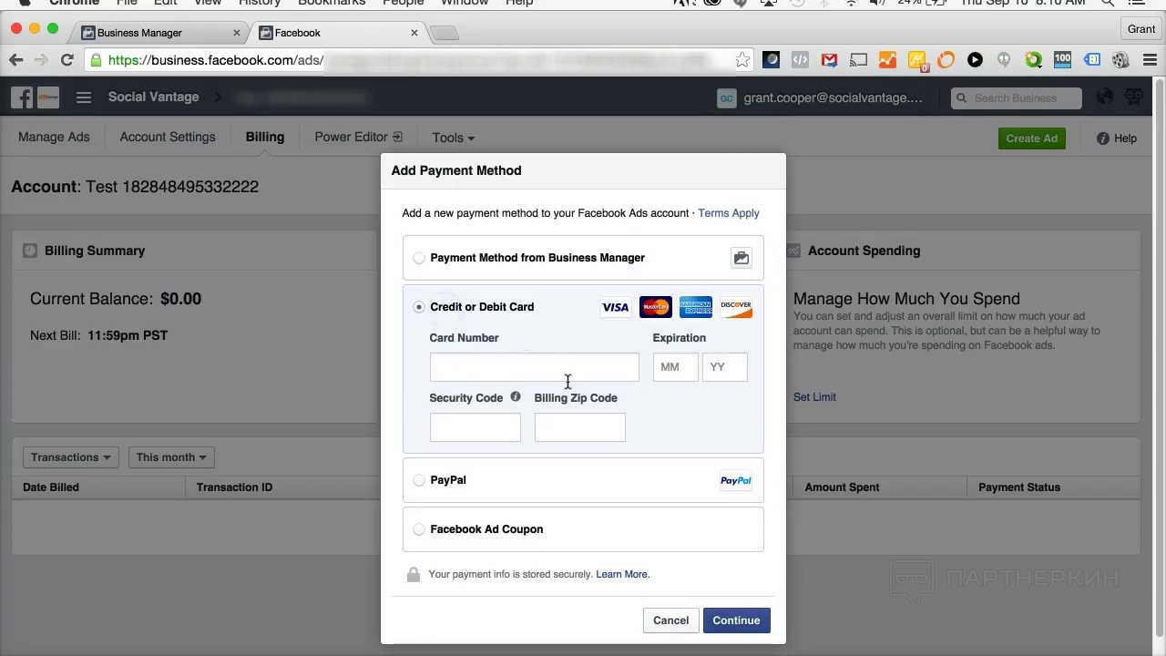This screenshot has width=1166, height=656.
Task: Click the Security Code info icon
Action: click(516, 397)
